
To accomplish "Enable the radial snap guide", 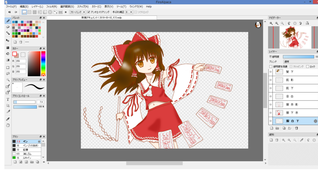I will point(45,12).
